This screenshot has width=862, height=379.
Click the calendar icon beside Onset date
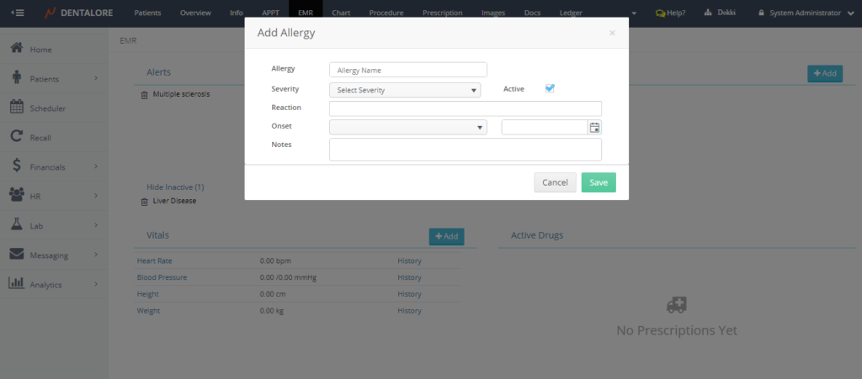point(594,128)
